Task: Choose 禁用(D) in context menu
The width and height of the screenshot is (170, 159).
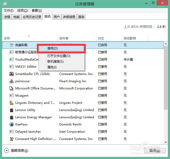Action: 62,48
